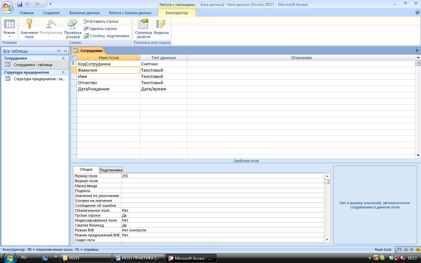The height and width of the screenshot is (263, 421).
Task: Switch to PivotChart view via status bar icon
Action: coord(411,250)
